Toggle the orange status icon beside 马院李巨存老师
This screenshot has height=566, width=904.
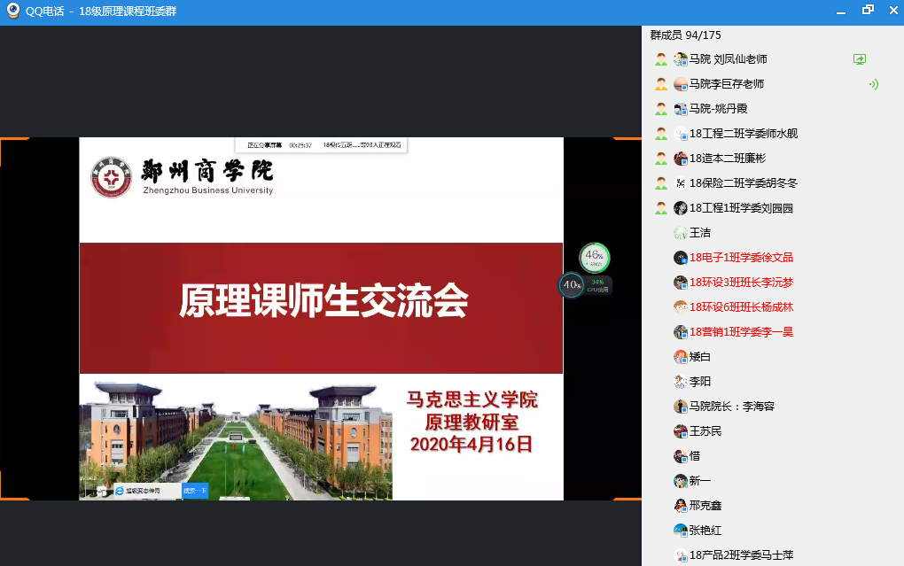tap(660, 83)
